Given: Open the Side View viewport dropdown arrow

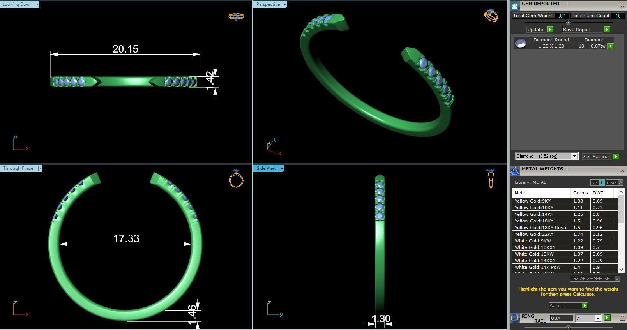Looking at the screenshot, I should (282, 168).
